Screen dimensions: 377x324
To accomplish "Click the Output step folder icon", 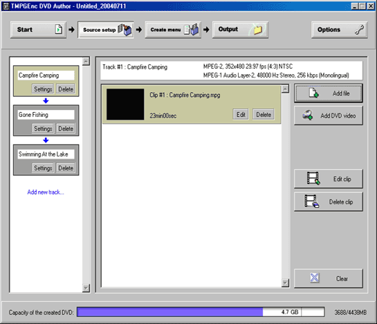I will click(257, 30).
